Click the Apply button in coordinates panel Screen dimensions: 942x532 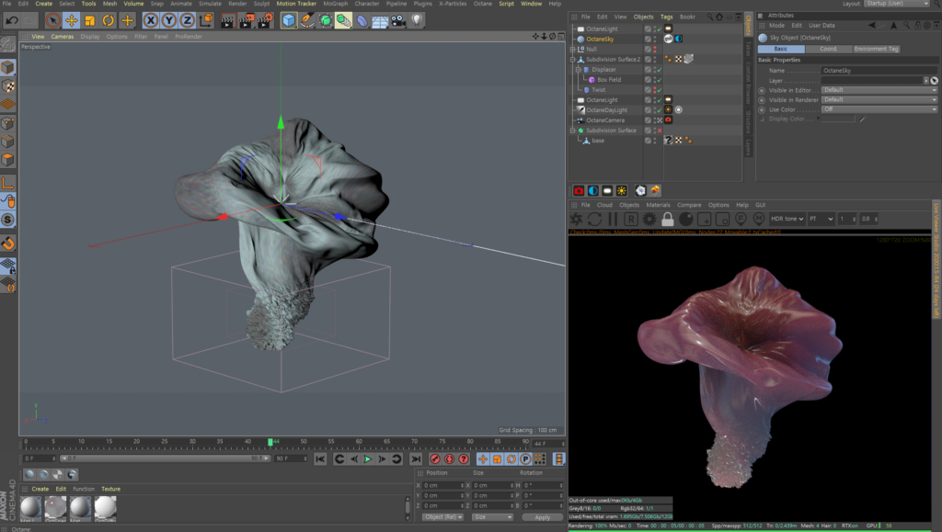coord(542,517)
